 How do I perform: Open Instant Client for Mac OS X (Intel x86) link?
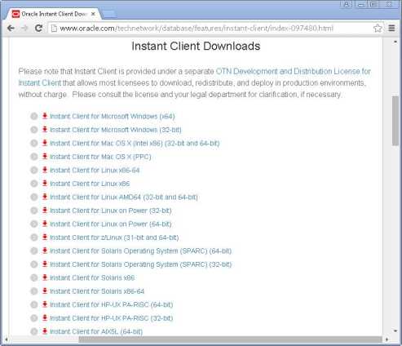[x=135, y=144]
